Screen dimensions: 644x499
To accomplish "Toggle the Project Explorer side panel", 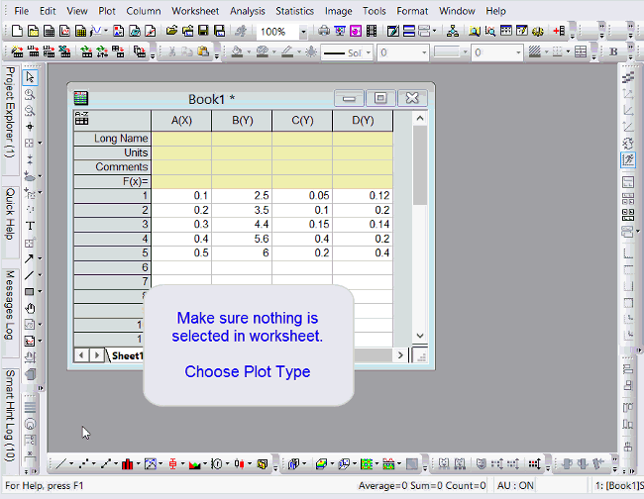I will click(9, 113).
